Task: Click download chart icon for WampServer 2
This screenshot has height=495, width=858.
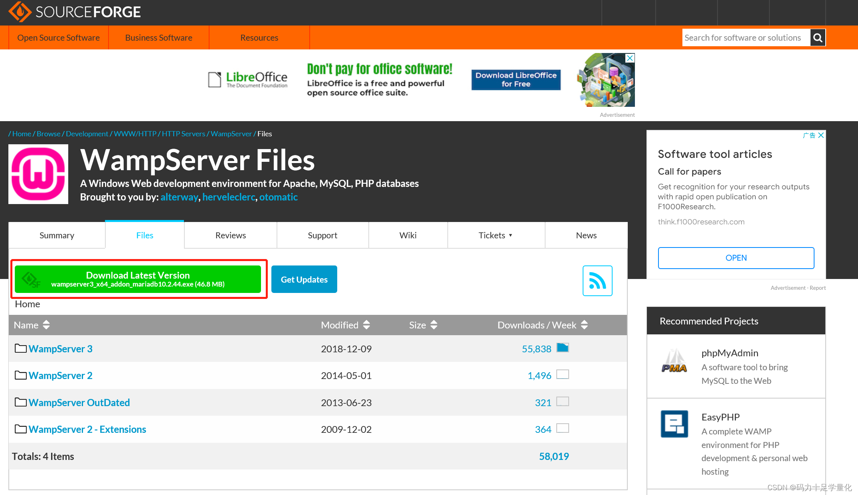Action: click(x=563, y=374)
